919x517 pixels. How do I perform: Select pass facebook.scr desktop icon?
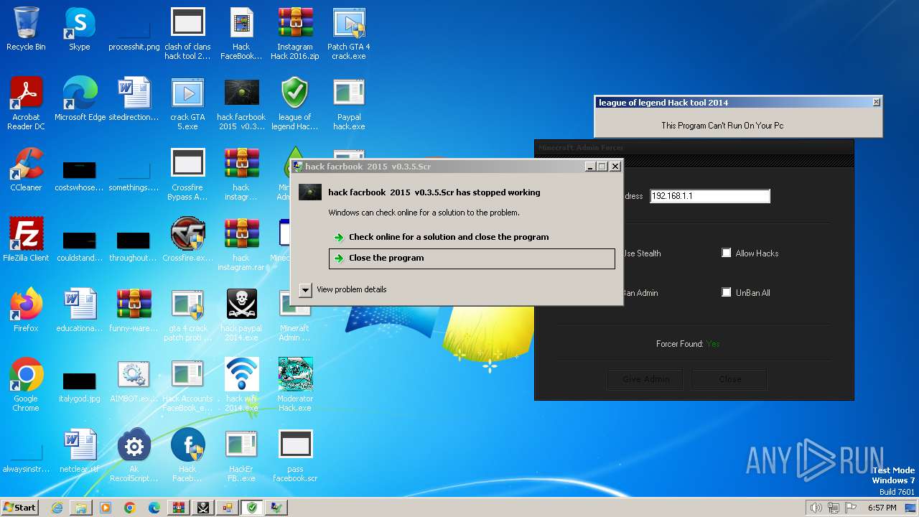[x=294, y=456]
